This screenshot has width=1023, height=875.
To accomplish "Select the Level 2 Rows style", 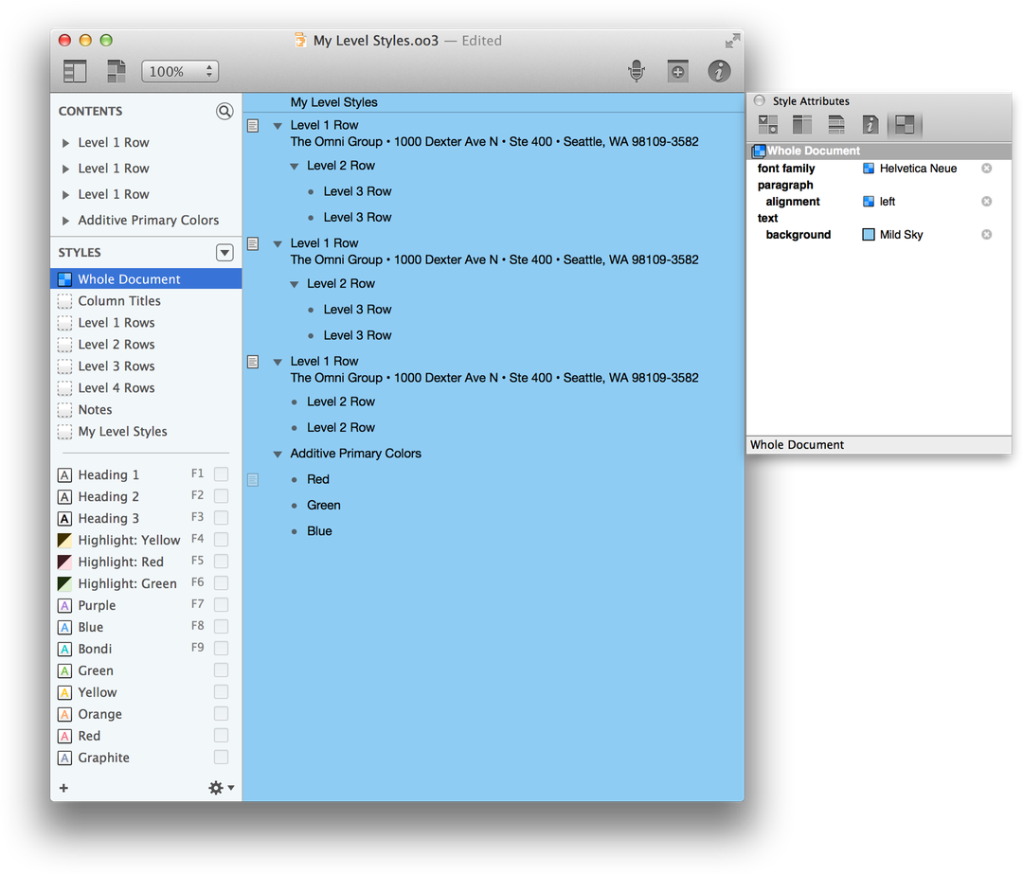I will click(x=146, y=345).
